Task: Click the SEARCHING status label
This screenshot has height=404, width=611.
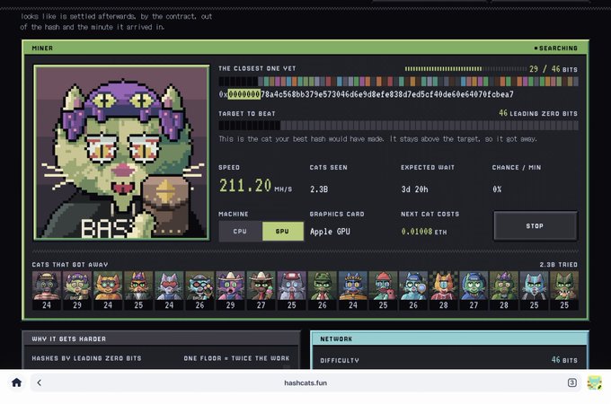Action: [556, 48]
